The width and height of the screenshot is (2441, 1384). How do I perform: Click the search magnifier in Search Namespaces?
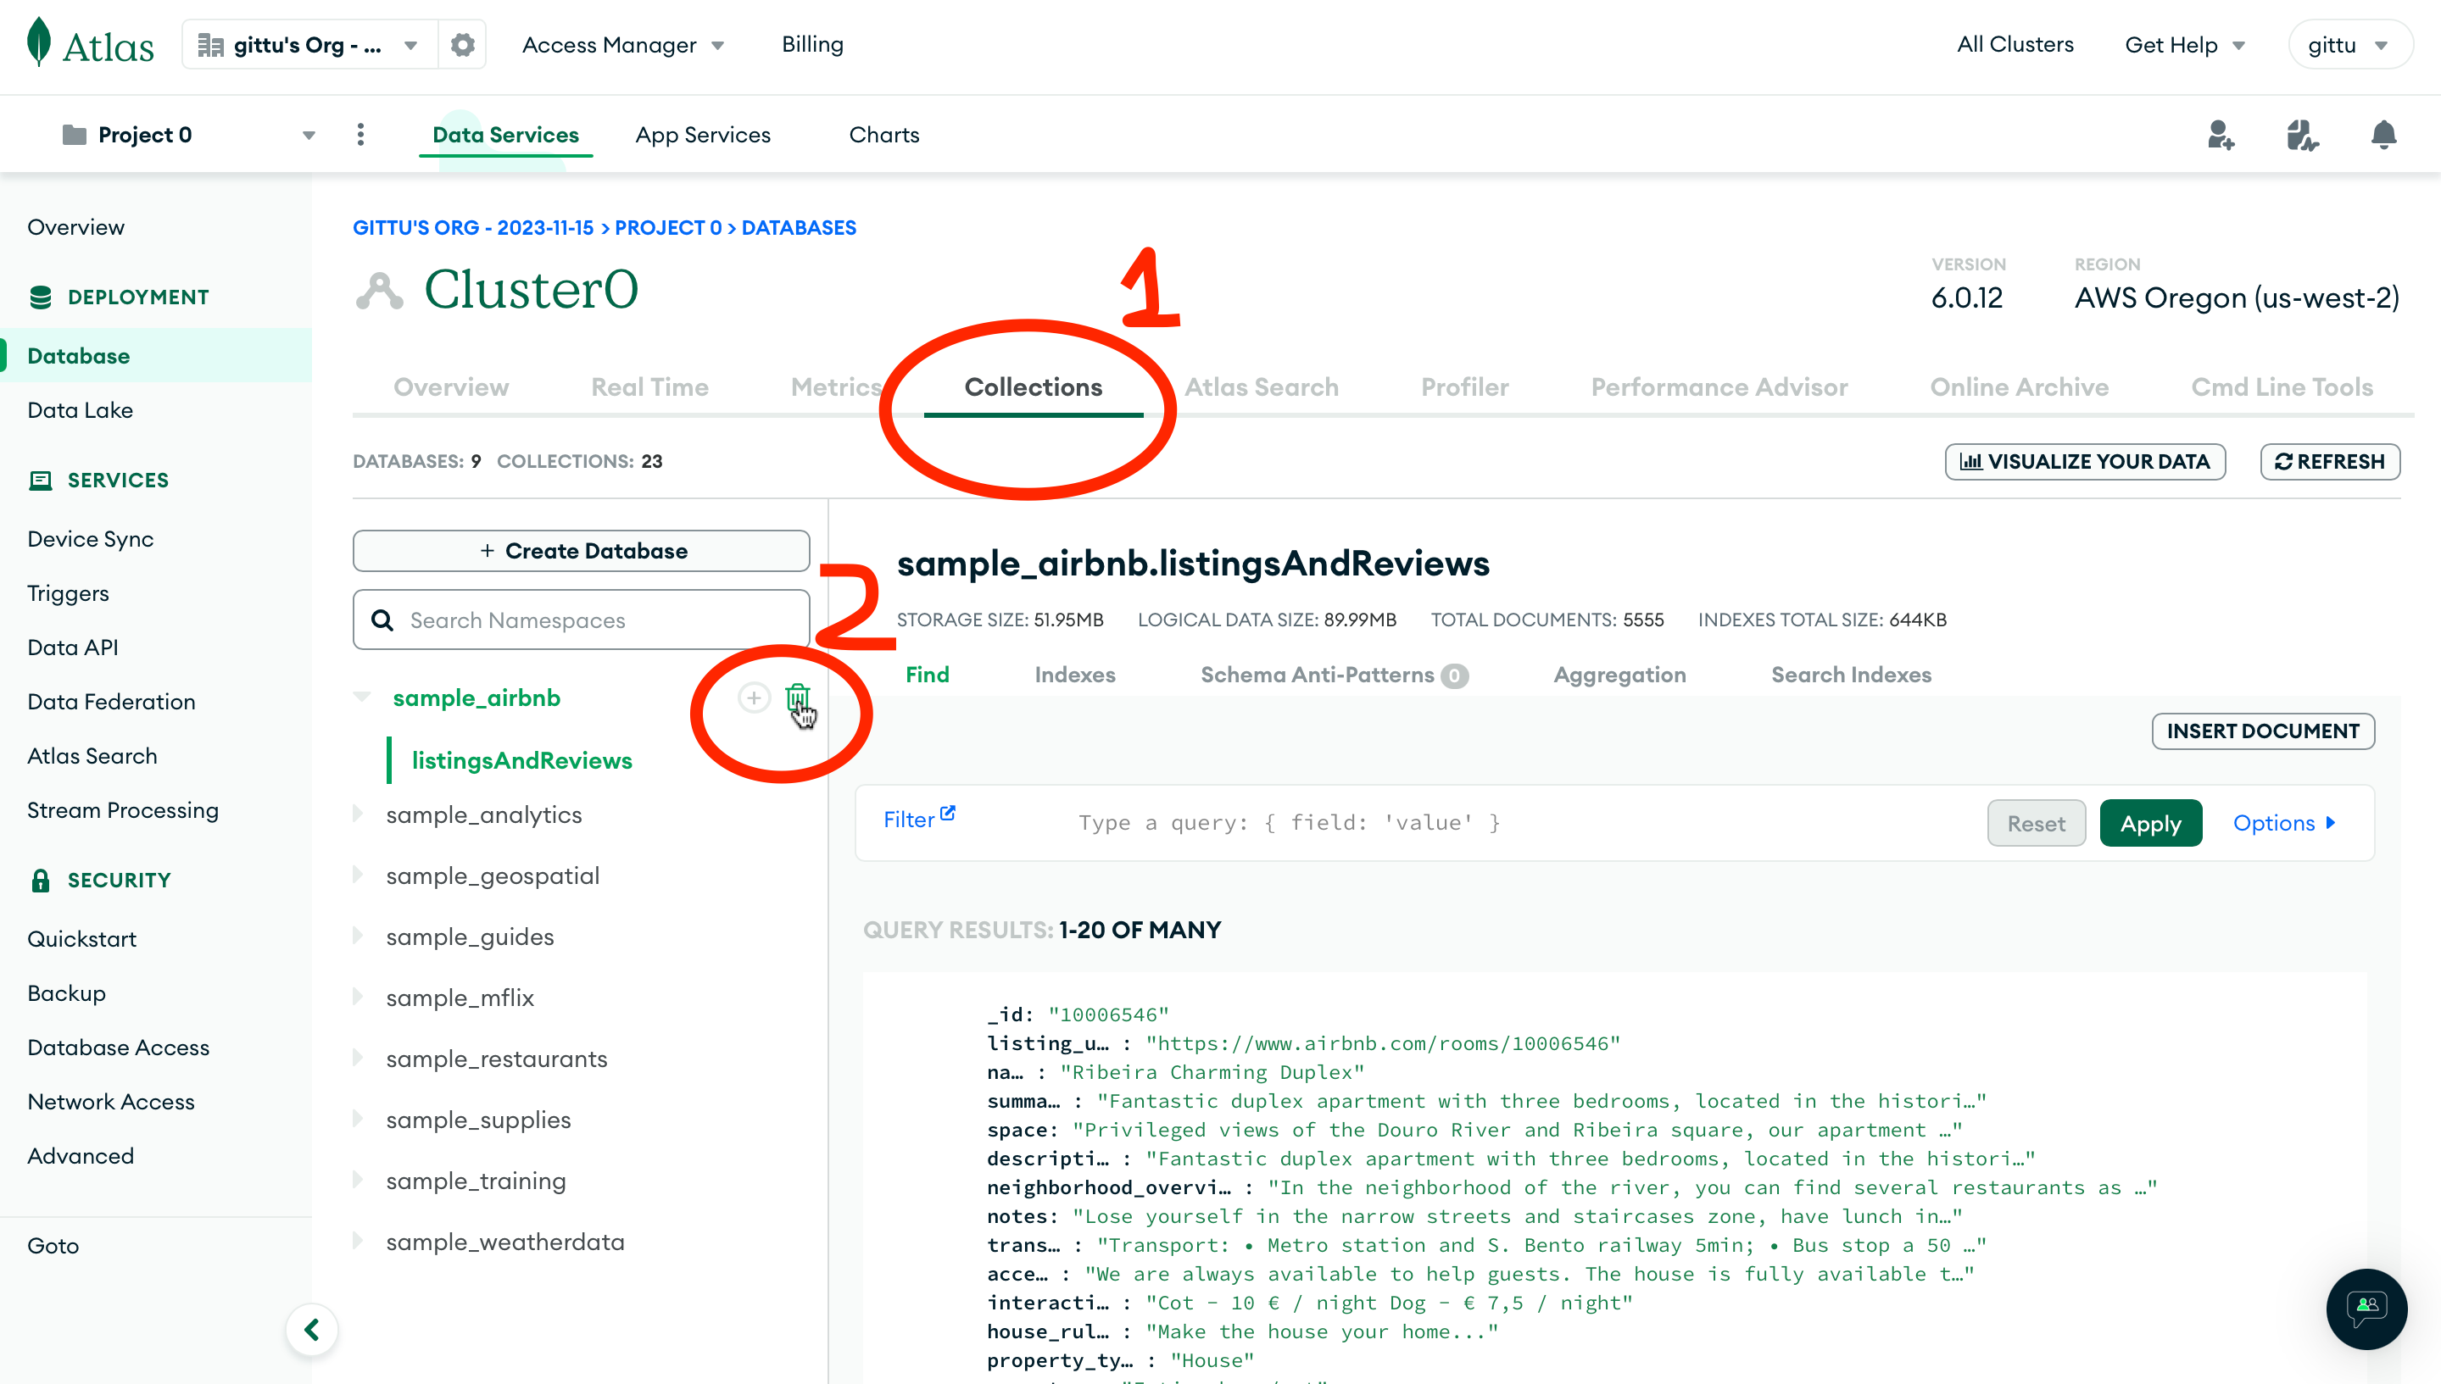(x=382, y=620)
